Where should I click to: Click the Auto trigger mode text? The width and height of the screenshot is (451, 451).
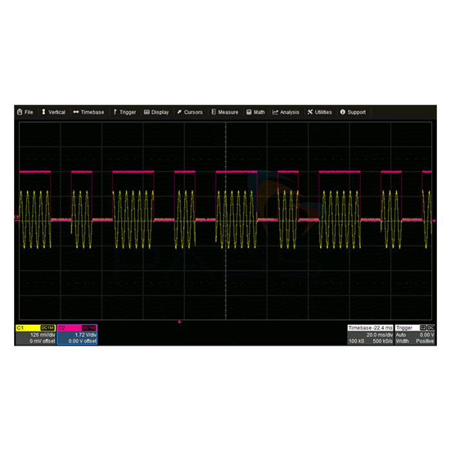(401, 335)
